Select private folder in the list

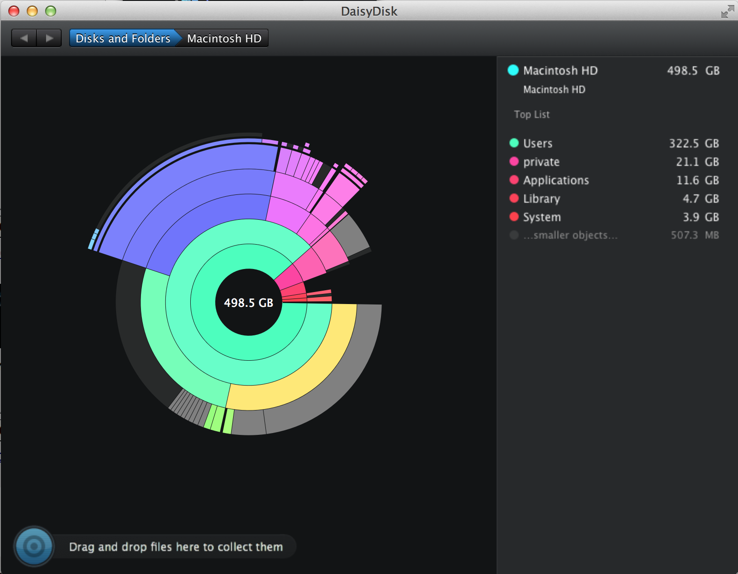pos(614,162)
